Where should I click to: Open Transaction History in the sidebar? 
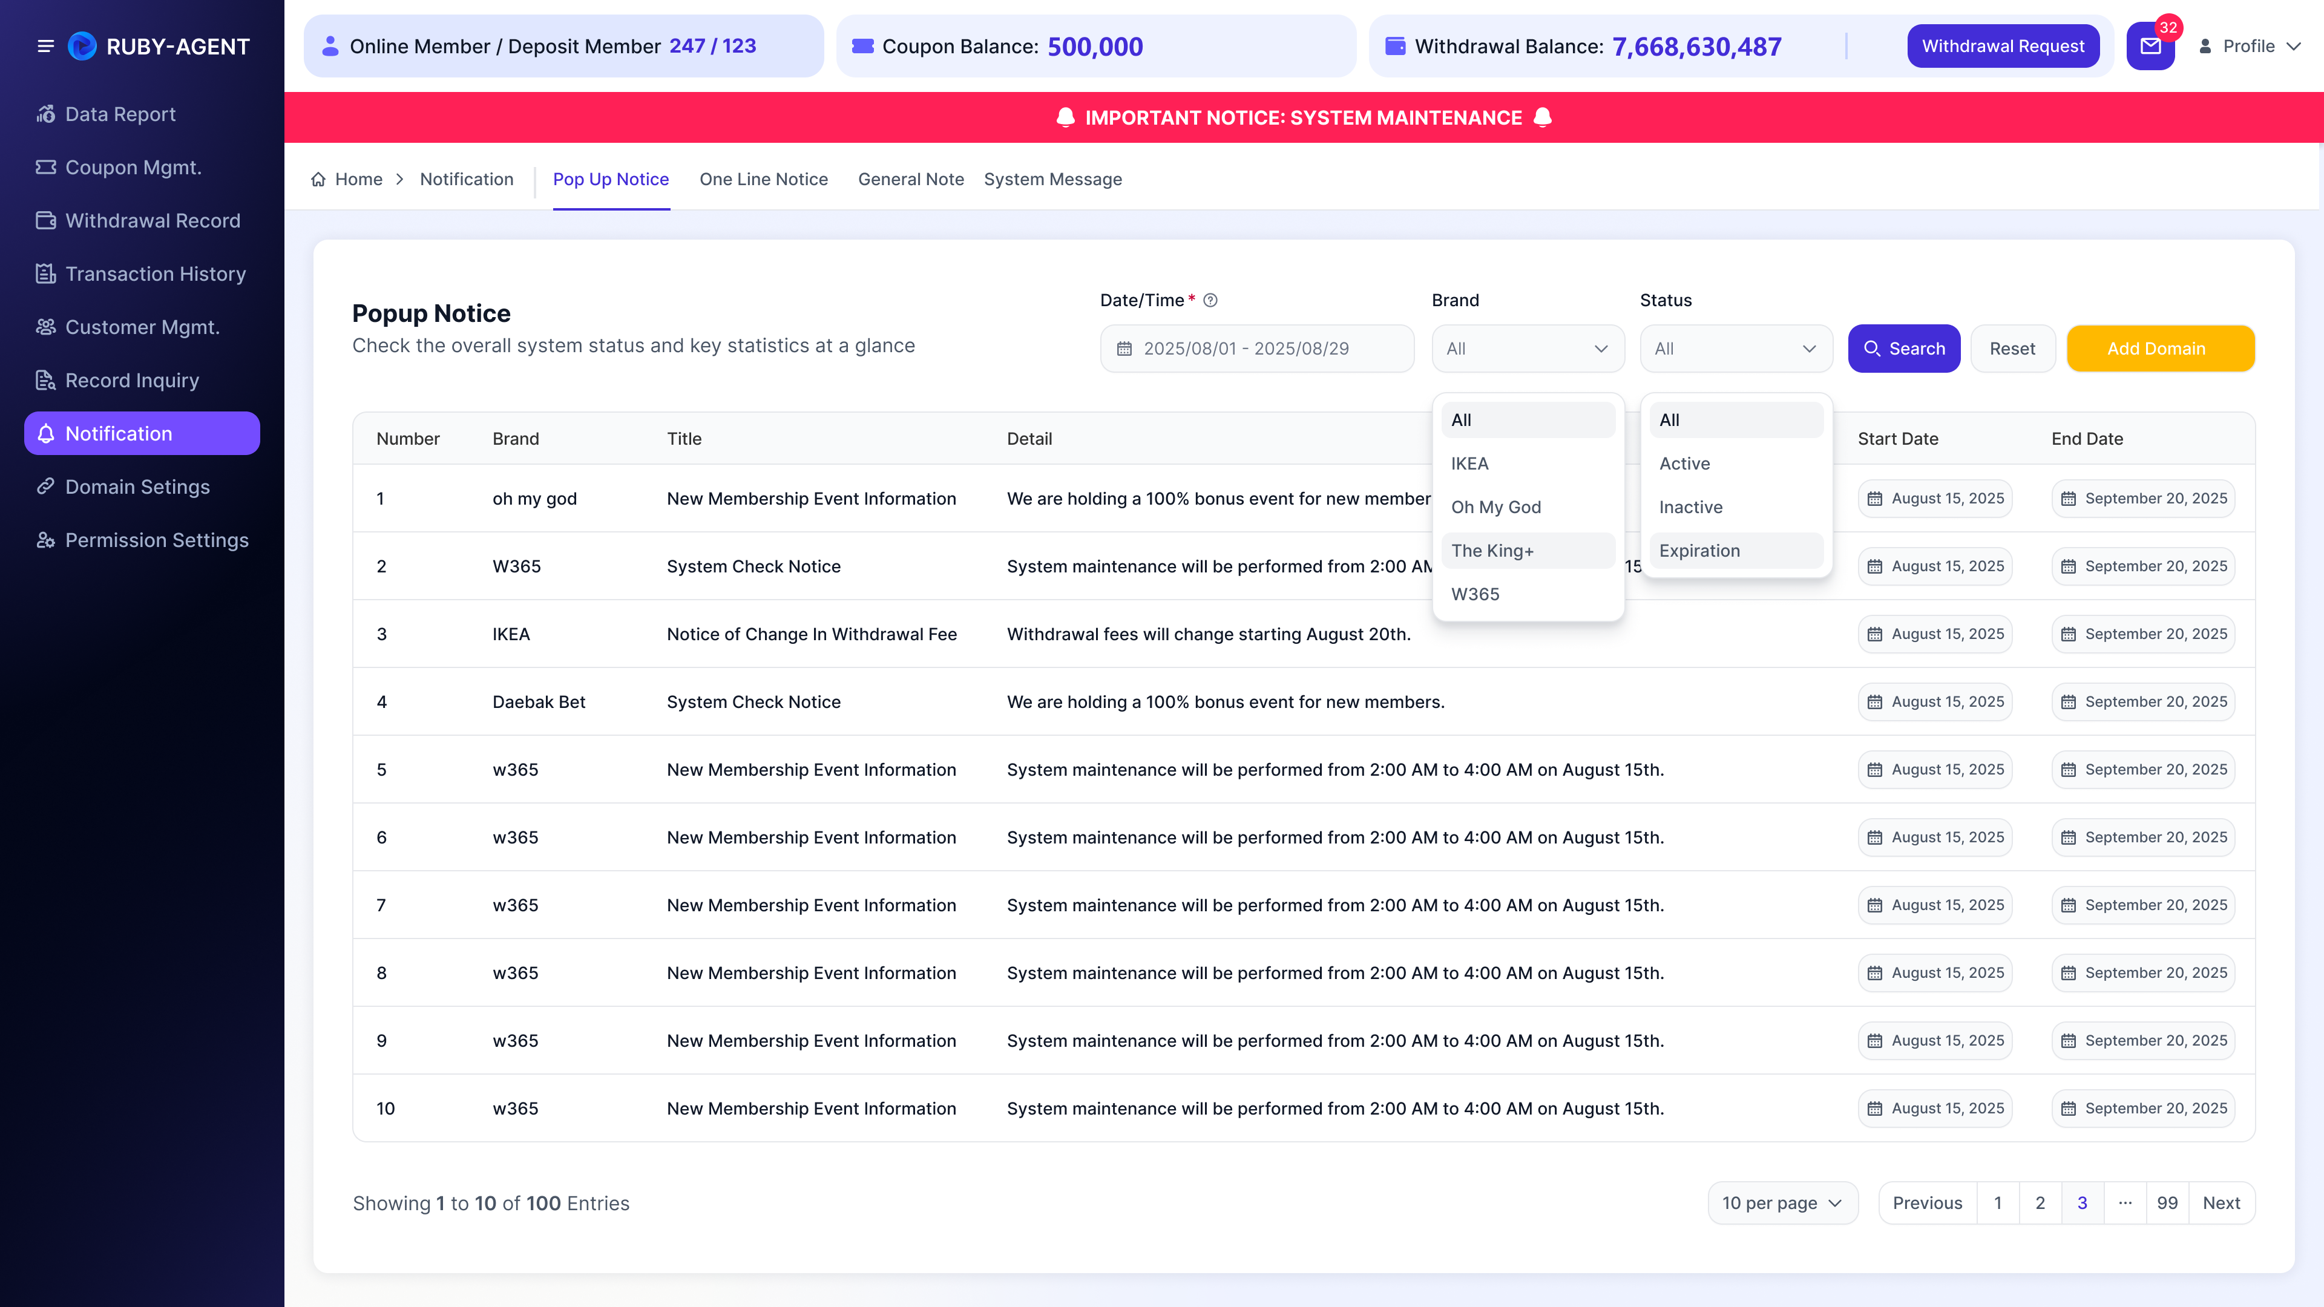tap(142, 274)
